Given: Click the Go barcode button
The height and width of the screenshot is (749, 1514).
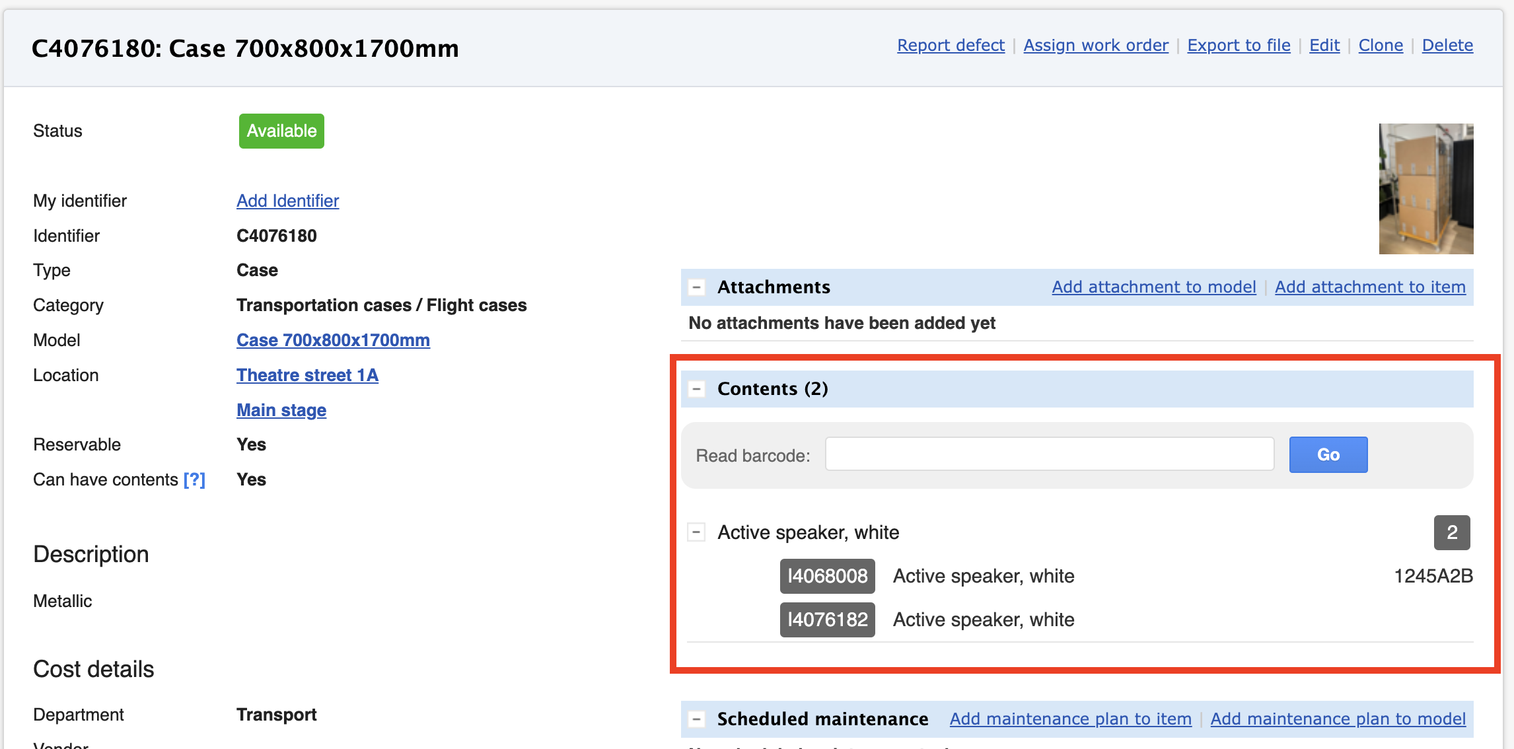Looking at the screenshot, I should [1328, 454].
